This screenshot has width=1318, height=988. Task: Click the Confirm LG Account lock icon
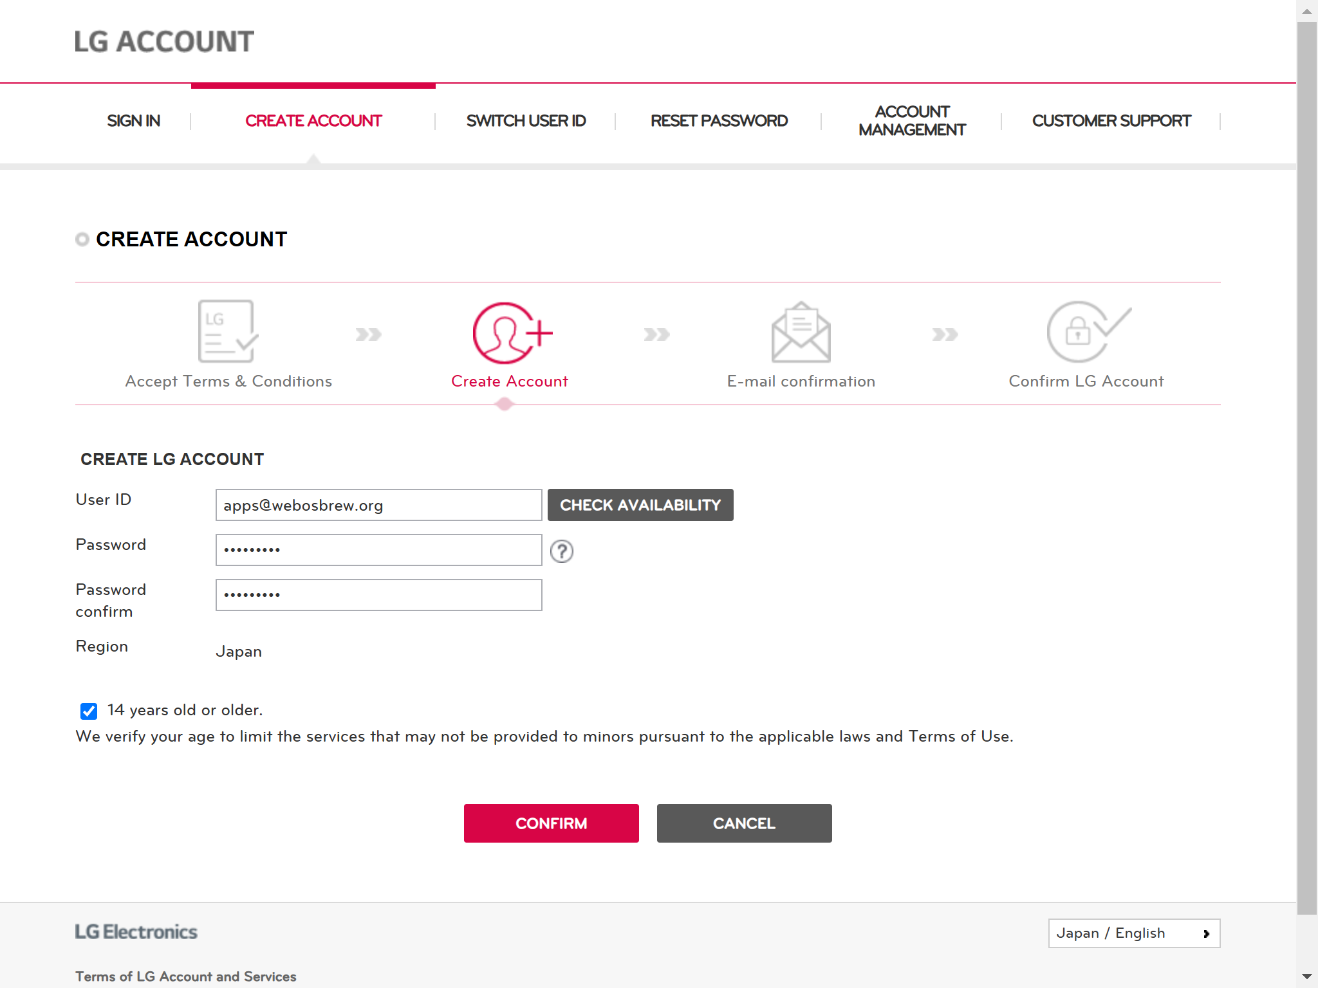[1088, 331]
